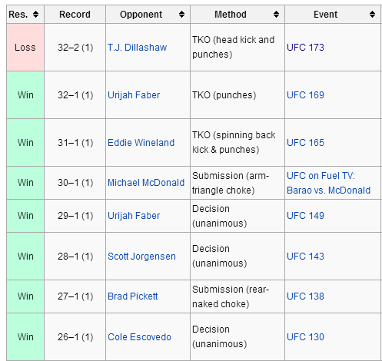Viewport: 382px width, 361px height.
Task: Sort by Opponent column arrow icon
Action: coord(181,15)
